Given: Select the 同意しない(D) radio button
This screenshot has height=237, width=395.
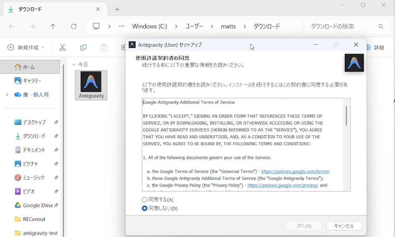Looking at the screenshot, I should click(145, 208).
